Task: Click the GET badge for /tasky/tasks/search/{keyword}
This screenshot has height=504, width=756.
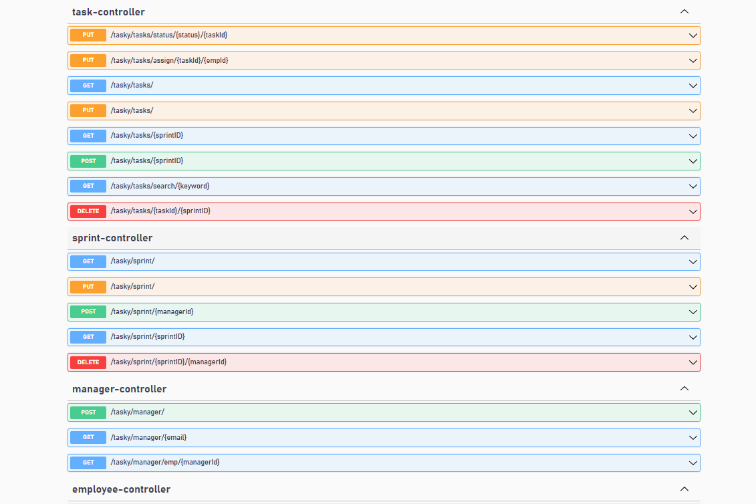Action: (88, 186)
